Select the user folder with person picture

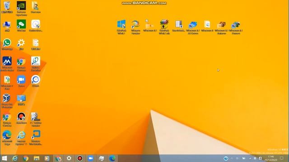[35, 6]
